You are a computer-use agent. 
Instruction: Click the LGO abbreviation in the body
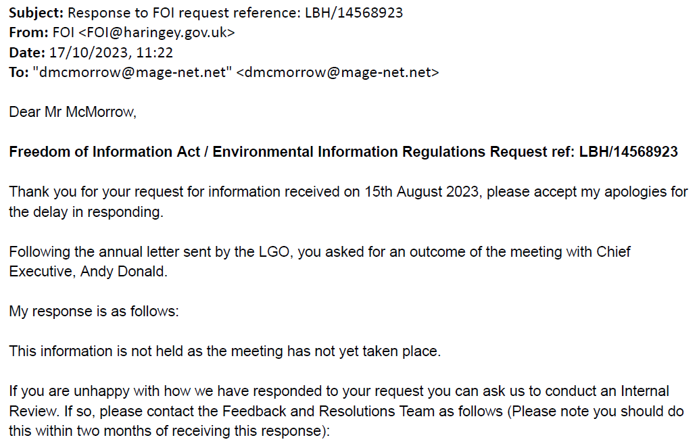click(274, 252)
